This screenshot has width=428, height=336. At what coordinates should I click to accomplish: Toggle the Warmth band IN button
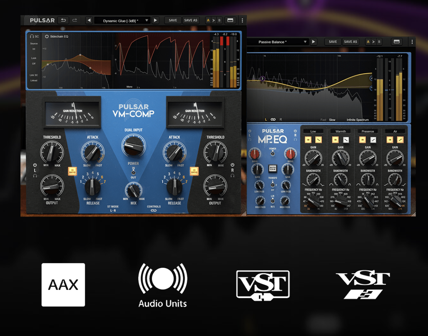click(335, 140)
